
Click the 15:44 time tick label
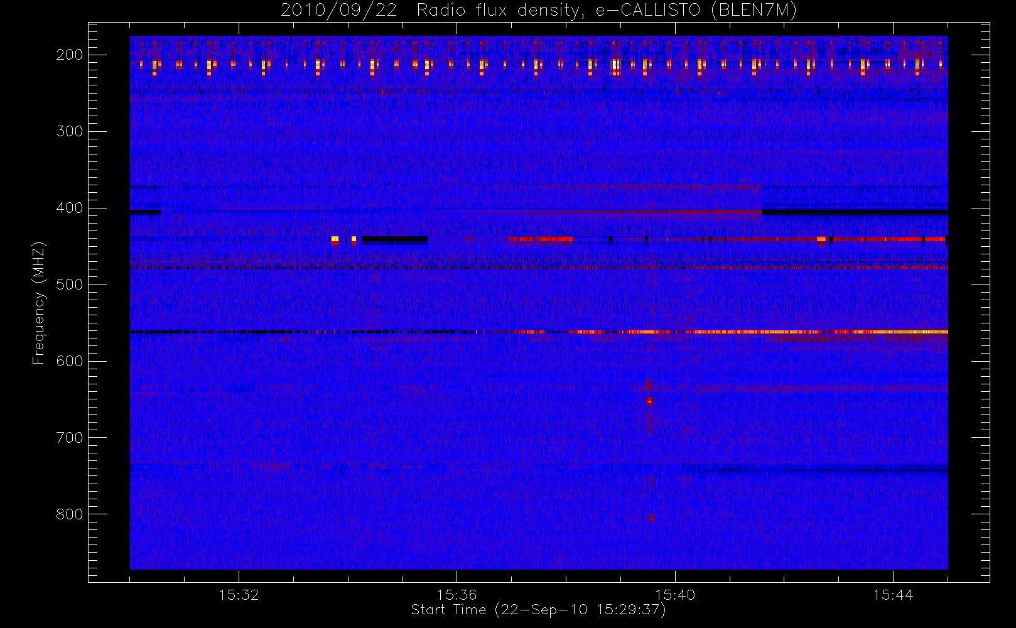click(x=893, y=595)
